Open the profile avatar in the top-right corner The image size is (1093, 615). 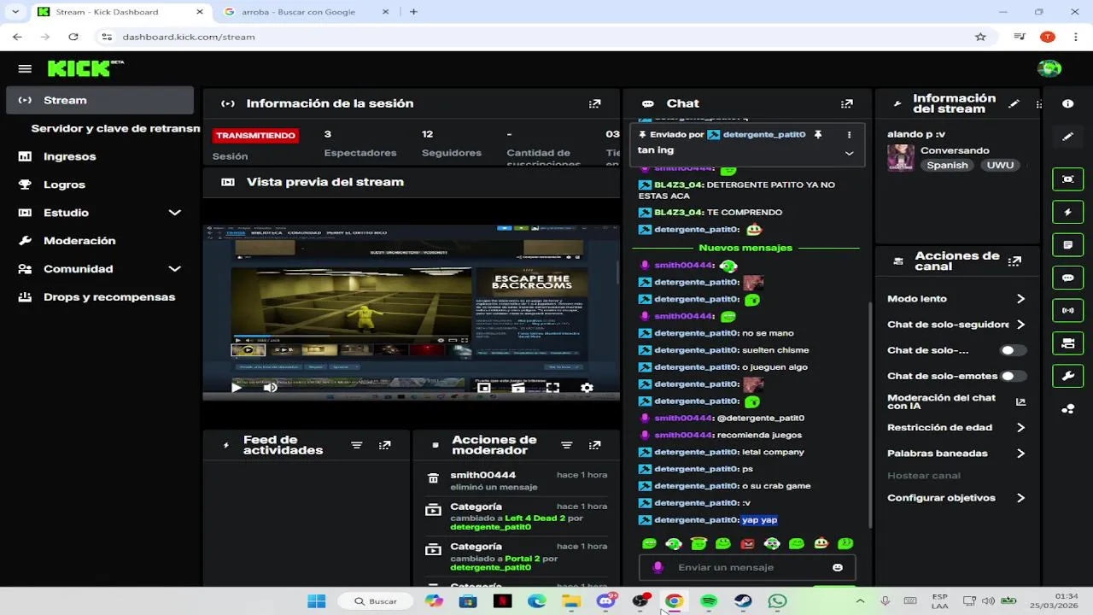click(x=1049, y=68)
